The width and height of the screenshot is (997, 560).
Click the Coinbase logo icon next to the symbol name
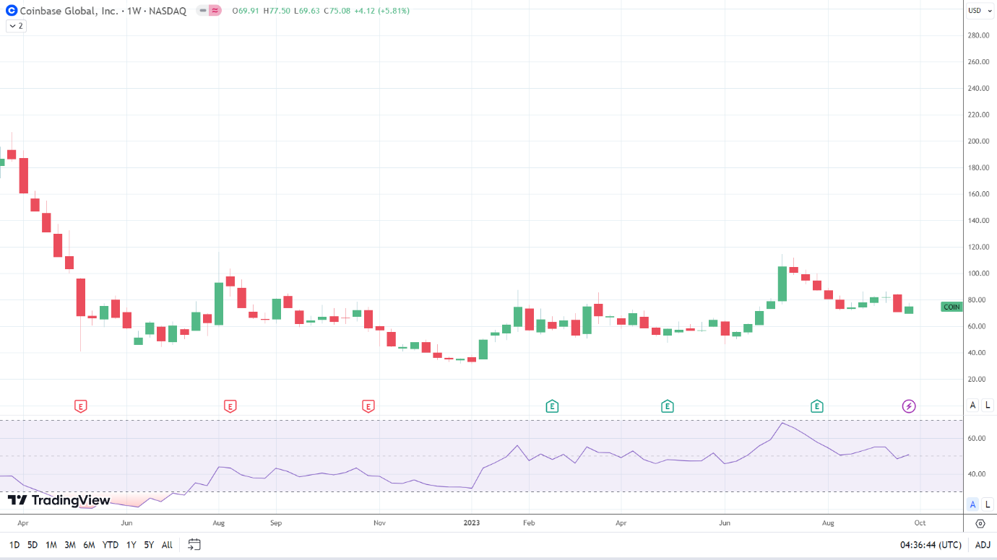[12, 11]
